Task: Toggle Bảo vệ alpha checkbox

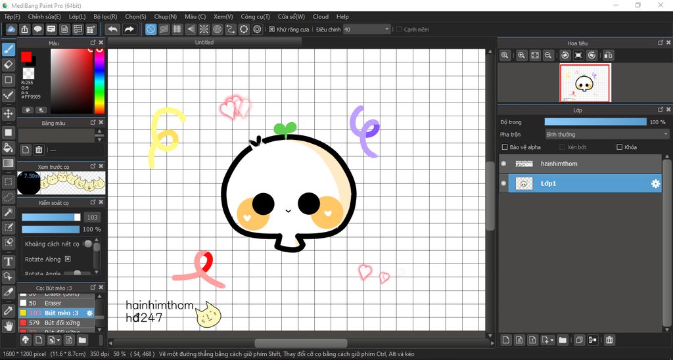Action: pyautogui.click(x=505, y=147)
